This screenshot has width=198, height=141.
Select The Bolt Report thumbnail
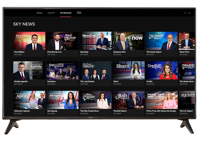coord(128,100)
